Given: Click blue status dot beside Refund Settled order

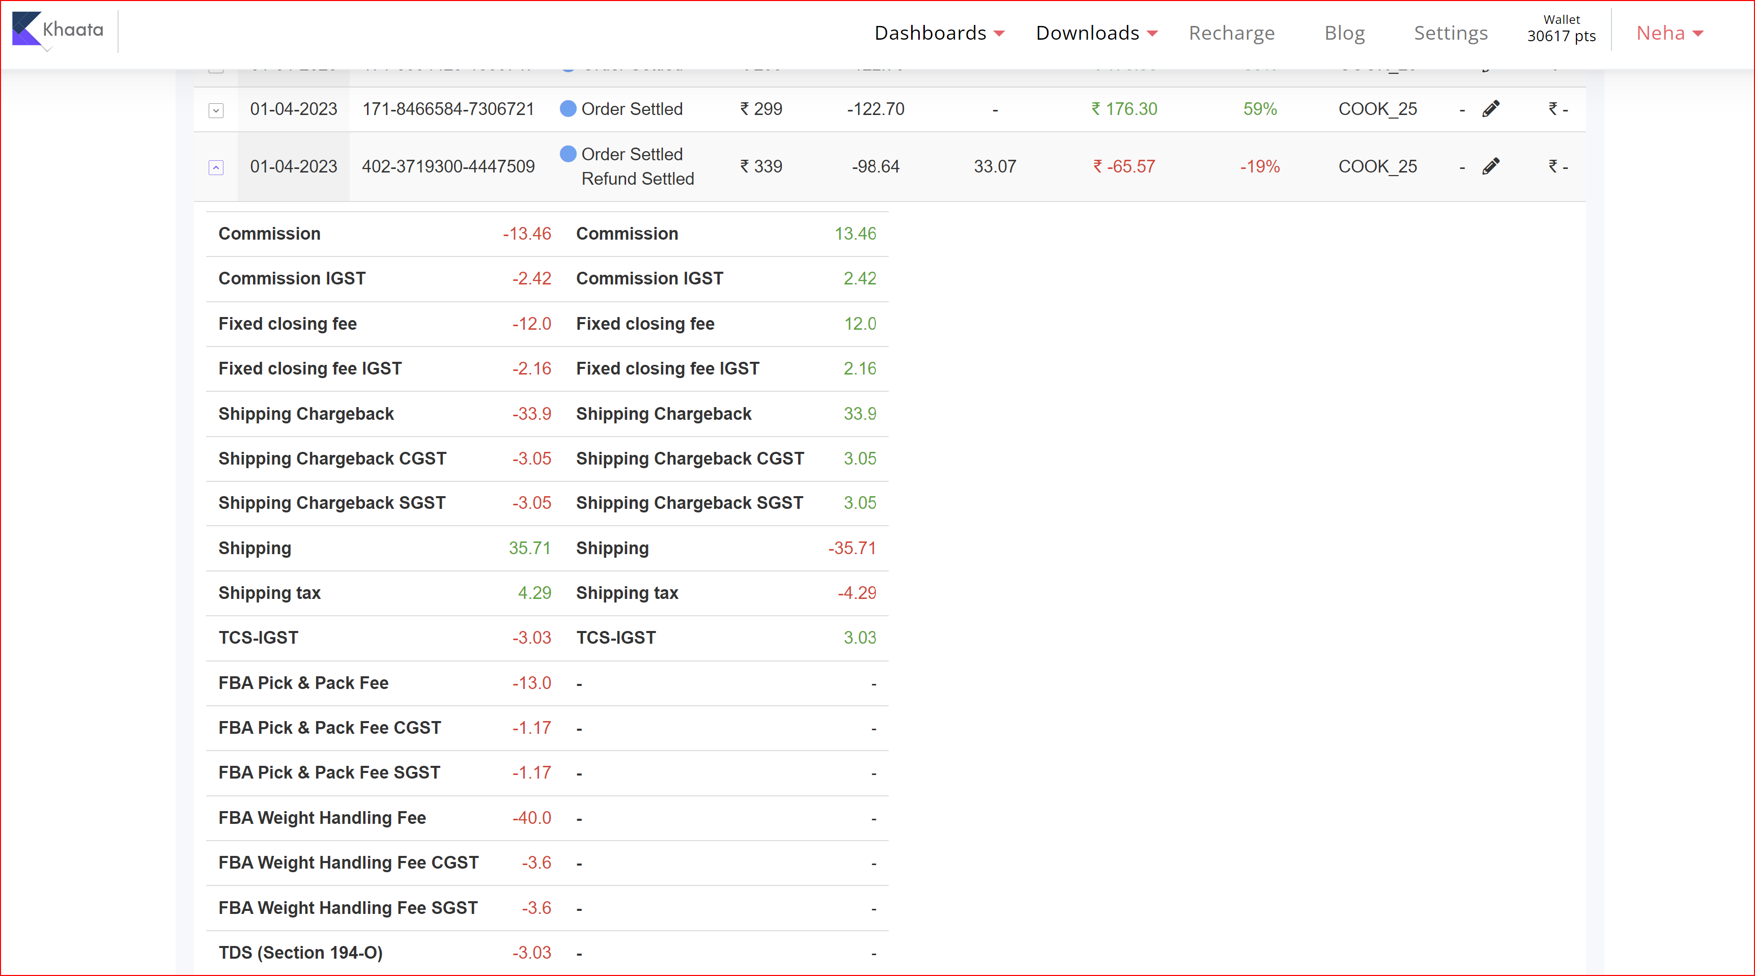Looking at the screenshot, I should (568, 154).
